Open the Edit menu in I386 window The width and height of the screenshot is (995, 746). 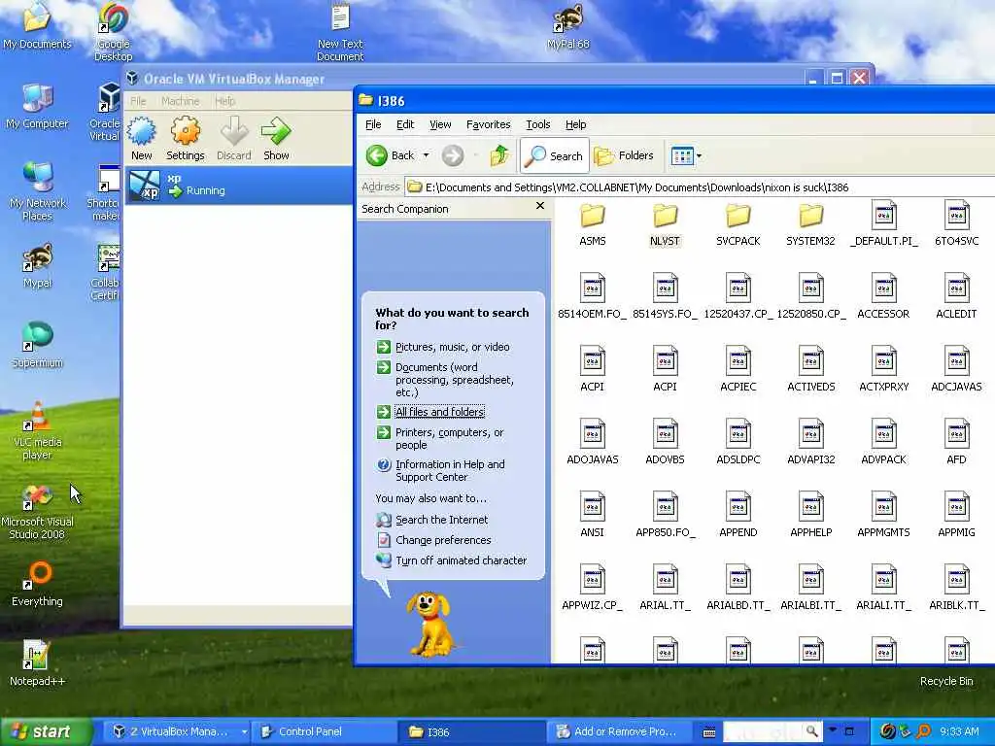[405, 124]
